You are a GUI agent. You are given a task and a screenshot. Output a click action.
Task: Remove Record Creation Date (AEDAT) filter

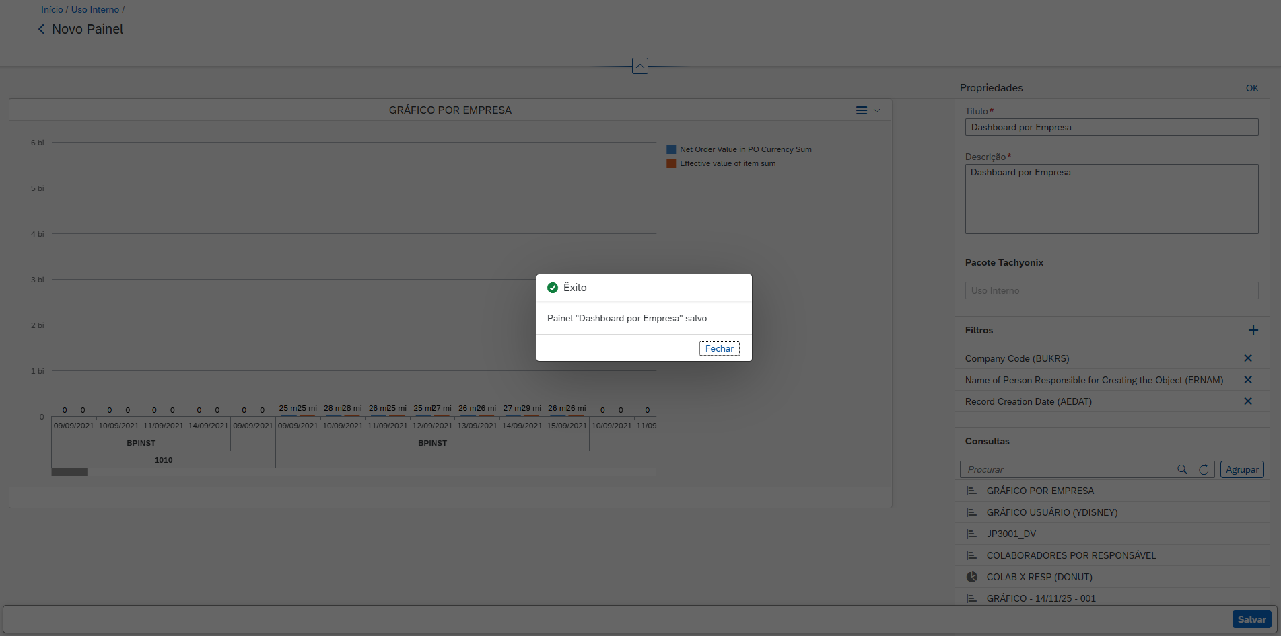coord(1247,401)
